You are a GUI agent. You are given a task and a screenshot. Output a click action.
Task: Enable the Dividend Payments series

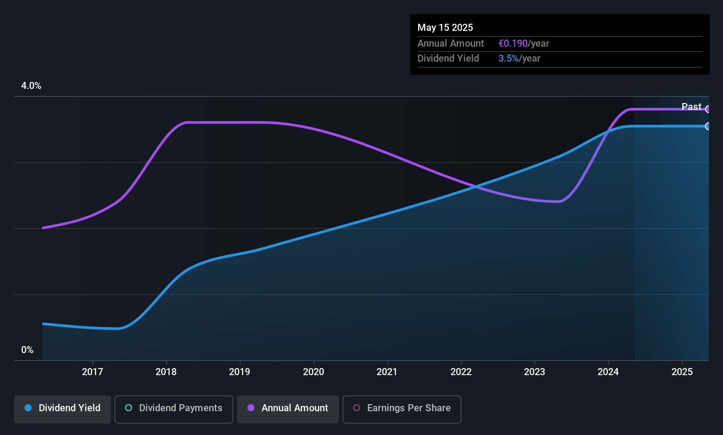[174, 409]
